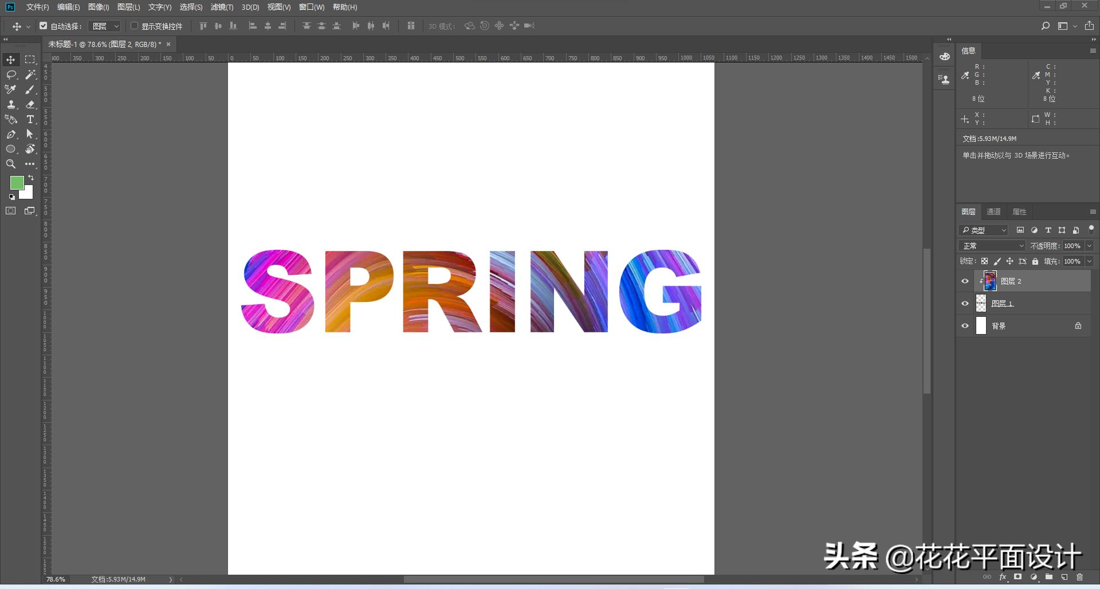Hide the 图层 2 layer
The width and height of the screenshot is (1100, 589).
click(x=965, y=281)
